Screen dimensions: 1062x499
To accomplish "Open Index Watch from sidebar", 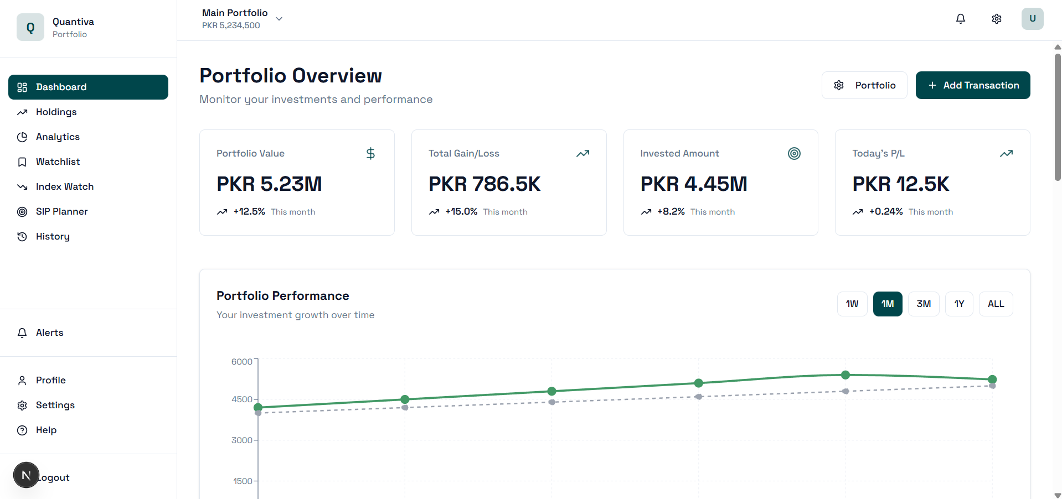I will [x=64, y=186].
